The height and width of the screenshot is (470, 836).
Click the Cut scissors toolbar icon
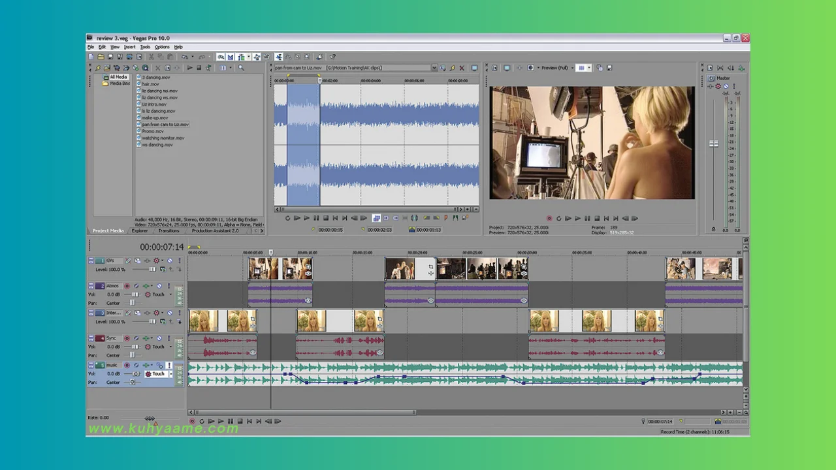pyautogui.click(x=152, y=57)
